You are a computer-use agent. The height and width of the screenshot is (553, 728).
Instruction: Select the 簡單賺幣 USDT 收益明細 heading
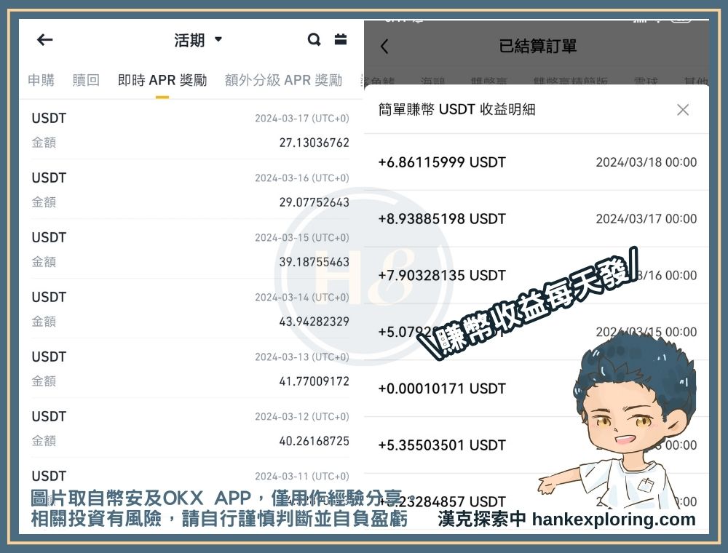(x=457, y=109)
